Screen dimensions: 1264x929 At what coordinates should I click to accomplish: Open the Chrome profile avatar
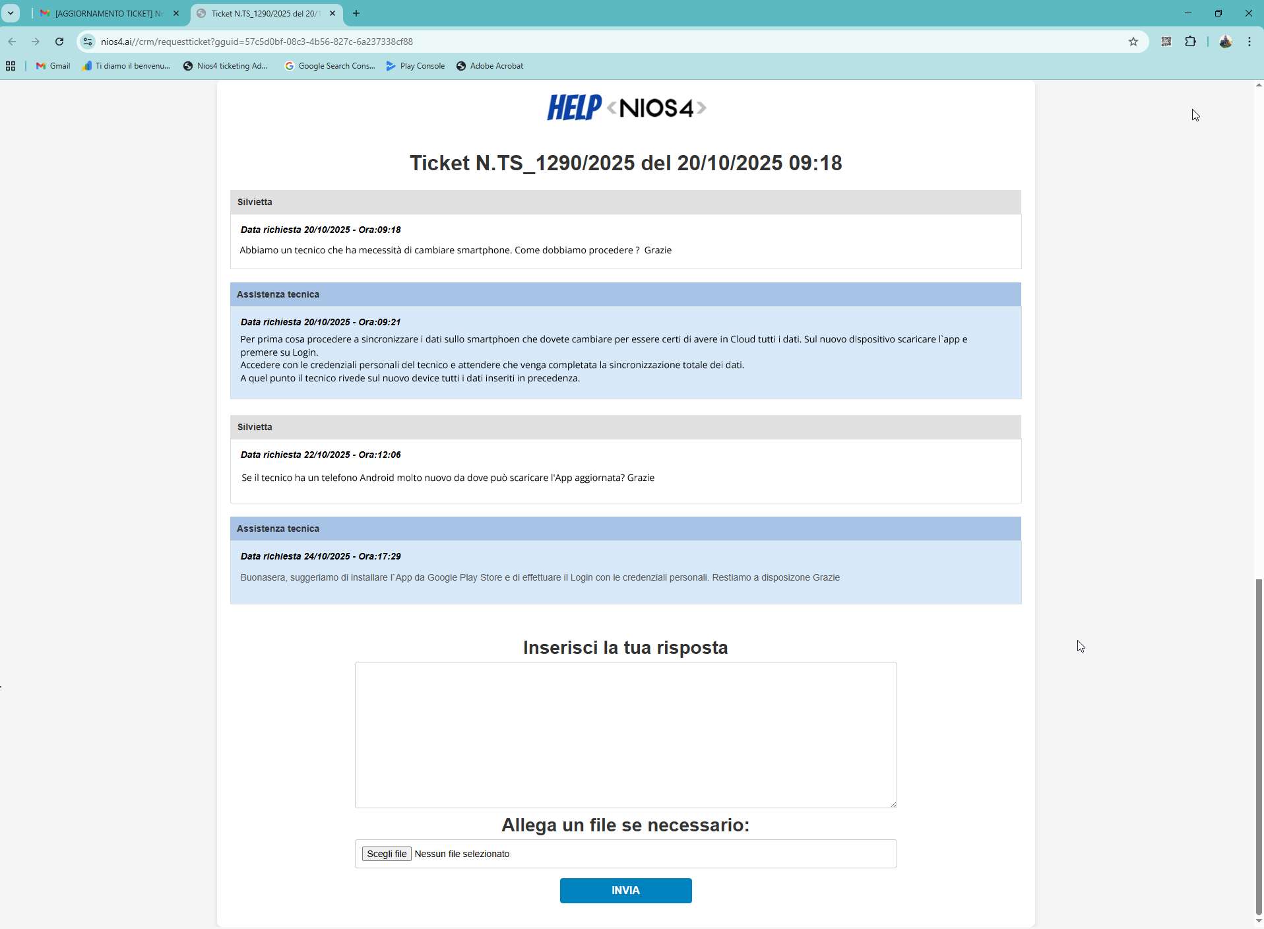coord(1225,42)
